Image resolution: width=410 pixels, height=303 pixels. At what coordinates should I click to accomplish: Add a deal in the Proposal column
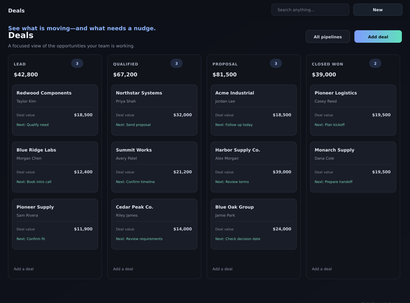[222, 269]
